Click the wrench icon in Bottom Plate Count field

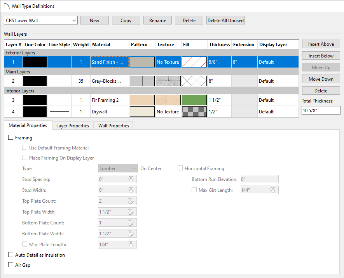pos(131,222)
